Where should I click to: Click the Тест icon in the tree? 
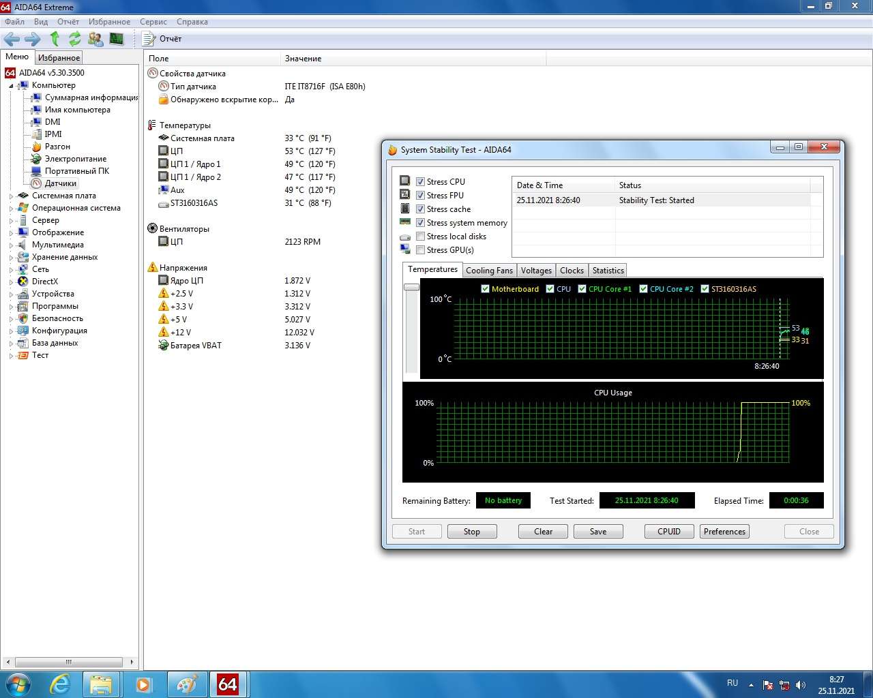point(23,355)
